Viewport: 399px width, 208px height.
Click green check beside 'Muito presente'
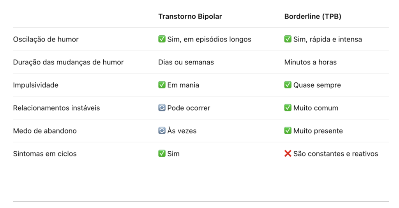tap(288, 130)
